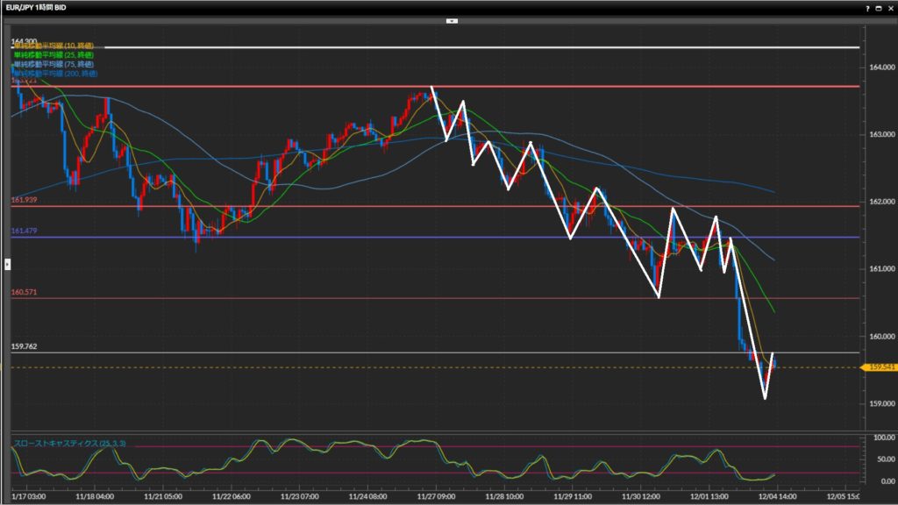898x505 pixels.
Task: Click the simple moving average (75) legend
Action: click(x=53, y=64)
